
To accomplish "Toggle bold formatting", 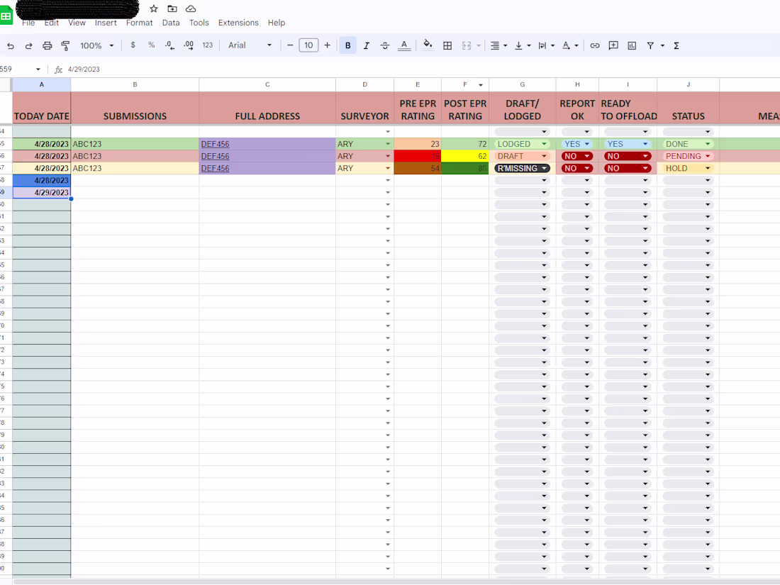I will (x=347, y=45).
